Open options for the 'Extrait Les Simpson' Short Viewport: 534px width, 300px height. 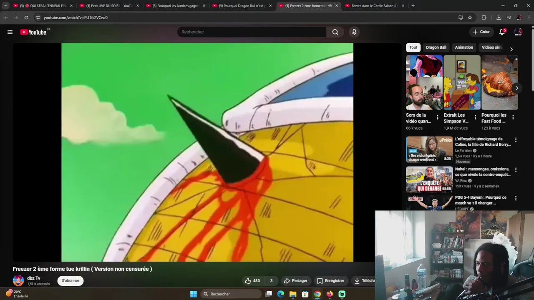475,117
